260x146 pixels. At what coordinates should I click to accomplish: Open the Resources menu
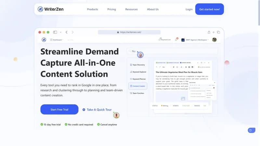(x=132, y=9)
